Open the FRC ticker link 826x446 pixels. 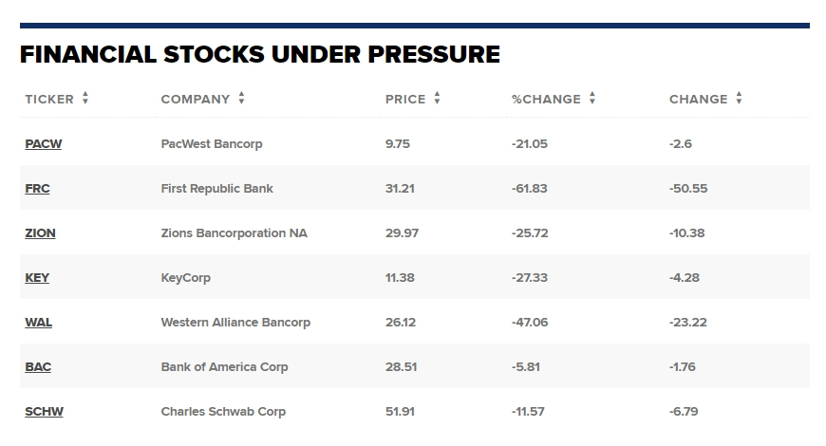(37, 189)
